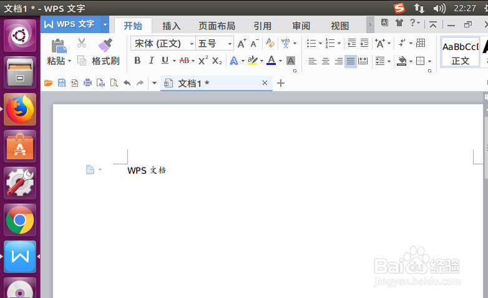Viewport: 488px width, 298px height.
Task: Click the Subscript X₂ icon
Action: coord(217,60)
